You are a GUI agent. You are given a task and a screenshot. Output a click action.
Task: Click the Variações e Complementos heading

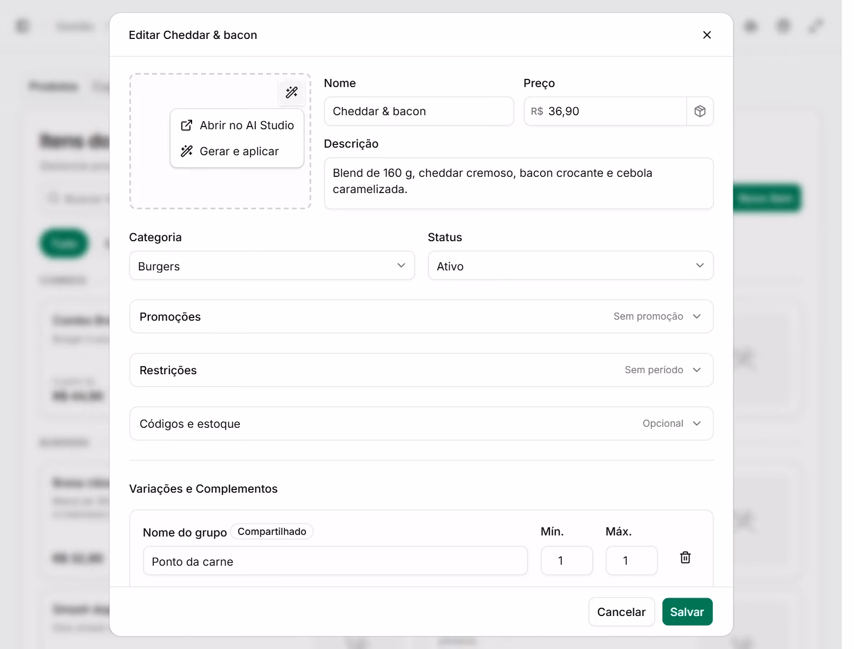coord(203,489)
